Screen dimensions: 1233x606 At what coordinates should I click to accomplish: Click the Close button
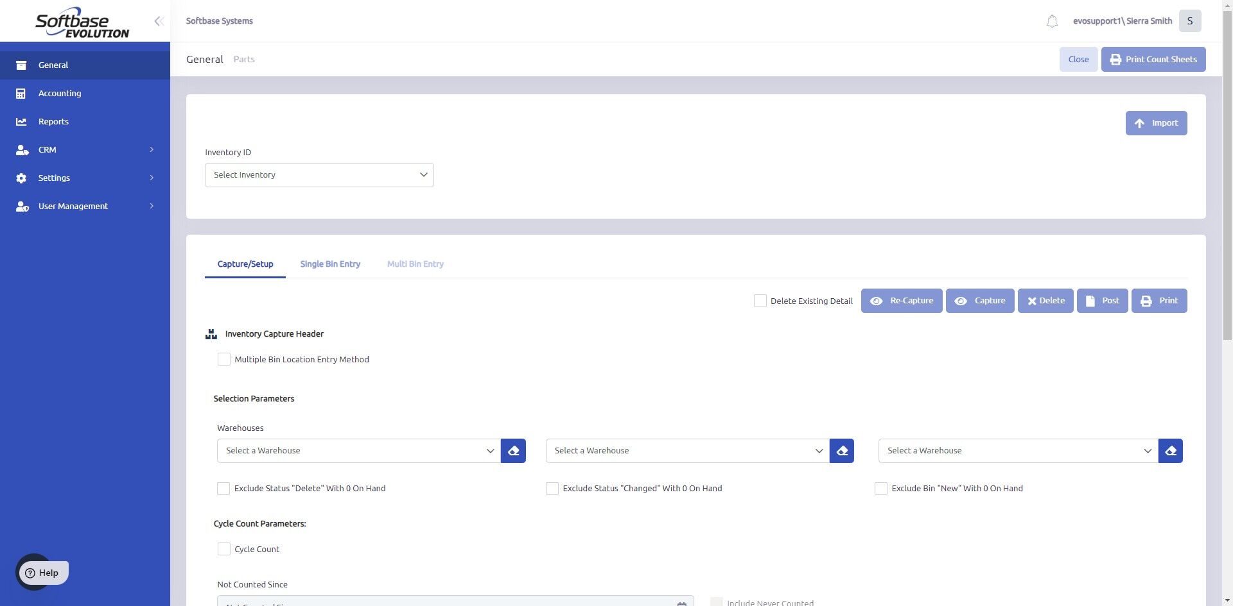click(1079, 60)
